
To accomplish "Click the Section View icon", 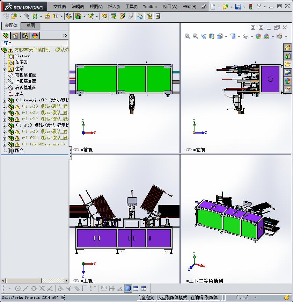I will coord(211,36).
